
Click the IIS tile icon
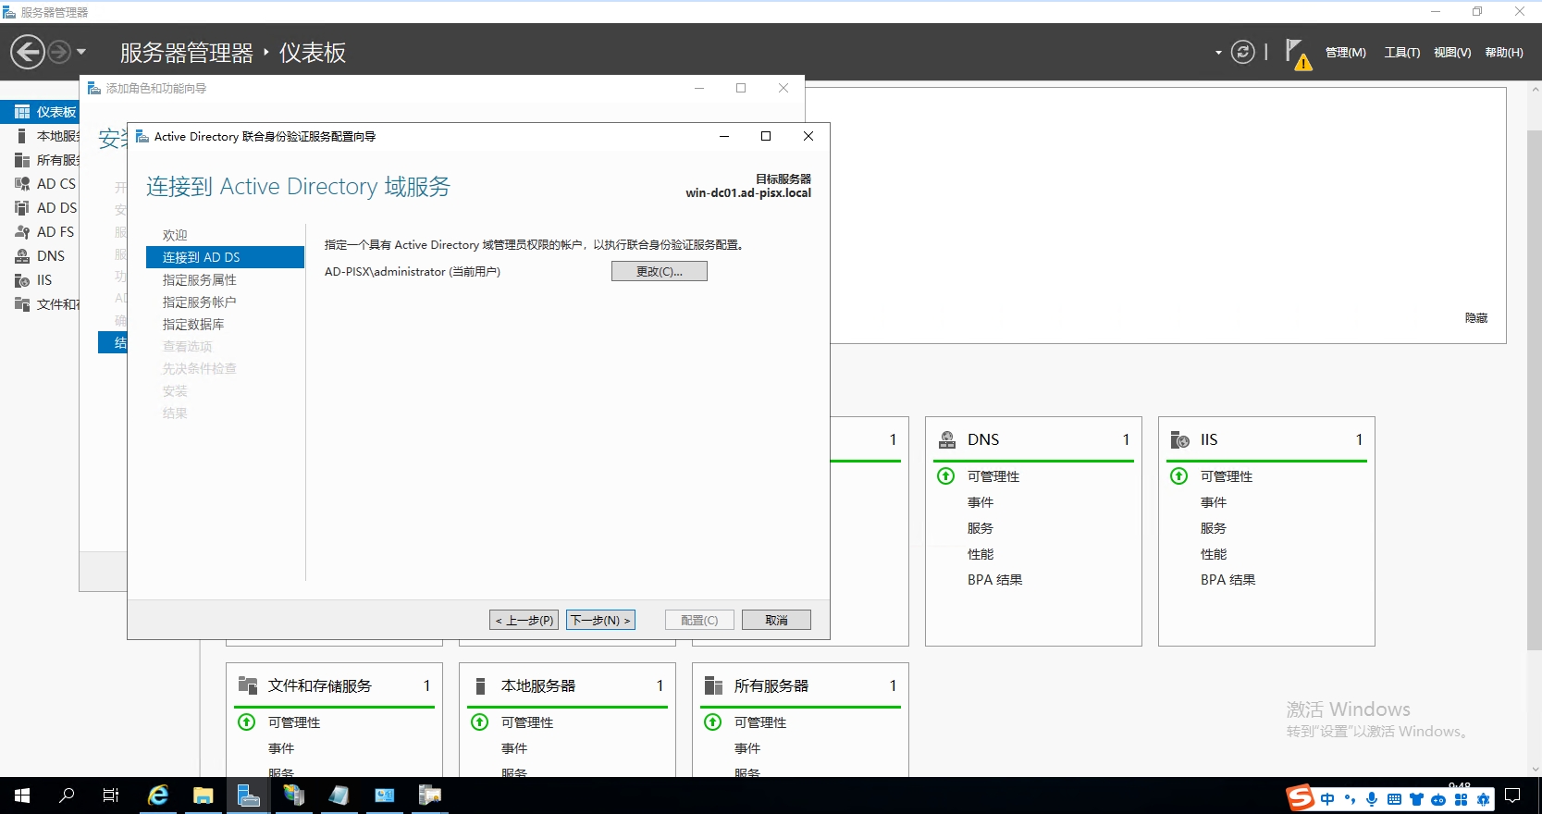pos(1180,439)
